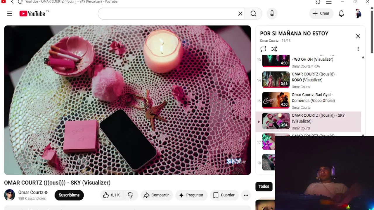This screenshot has height=210, width=374.
Task: Click the POR SI MAÑANA NO ESTOY playlist title
Action: [x=294, y=34]
